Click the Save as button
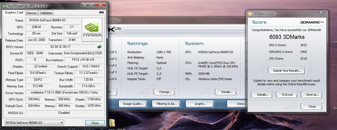The width and height of the screenshot is (337, 130). point(312,95)
